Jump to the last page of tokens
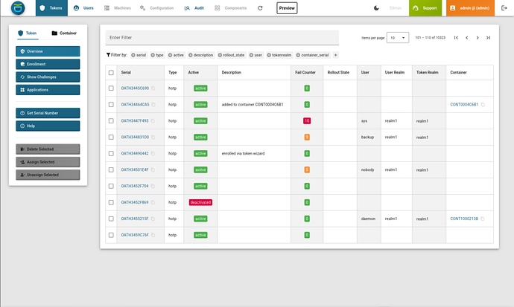Image resolution: width=514 pixels, height=307 pixels. tap(488, 37)
